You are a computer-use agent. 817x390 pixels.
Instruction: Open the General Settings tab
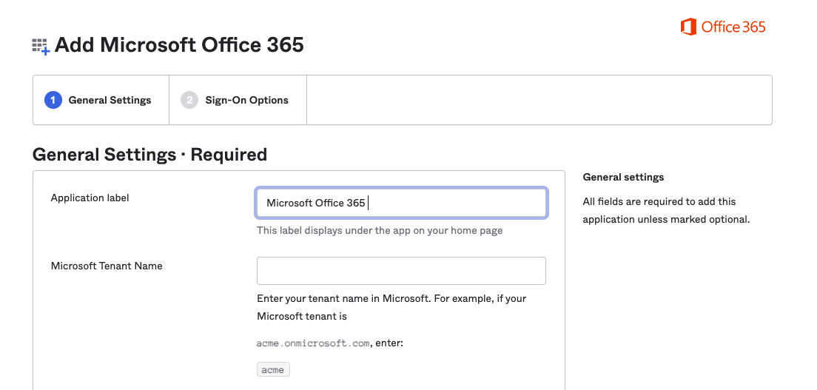pyautogui.click(x=101, y=100)
